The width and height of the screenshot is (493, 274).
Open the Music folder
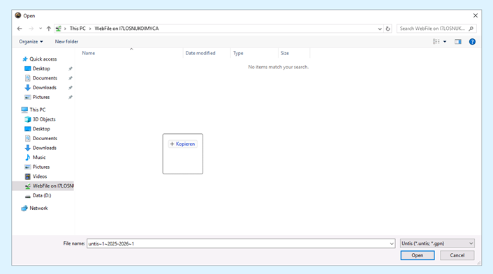[x=39, y=158]
